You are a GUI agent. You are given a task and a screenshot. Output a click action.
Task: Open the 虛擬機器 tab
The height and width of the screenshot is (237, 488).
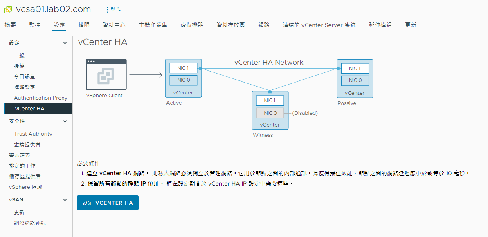[x=192, y=25]
